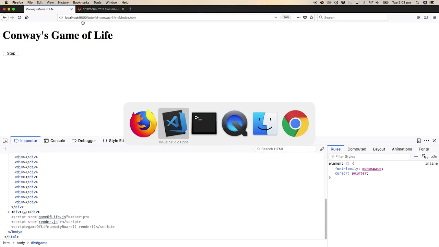Open the Tools menu
Screen dimensions: 439x247
point(97,2)
